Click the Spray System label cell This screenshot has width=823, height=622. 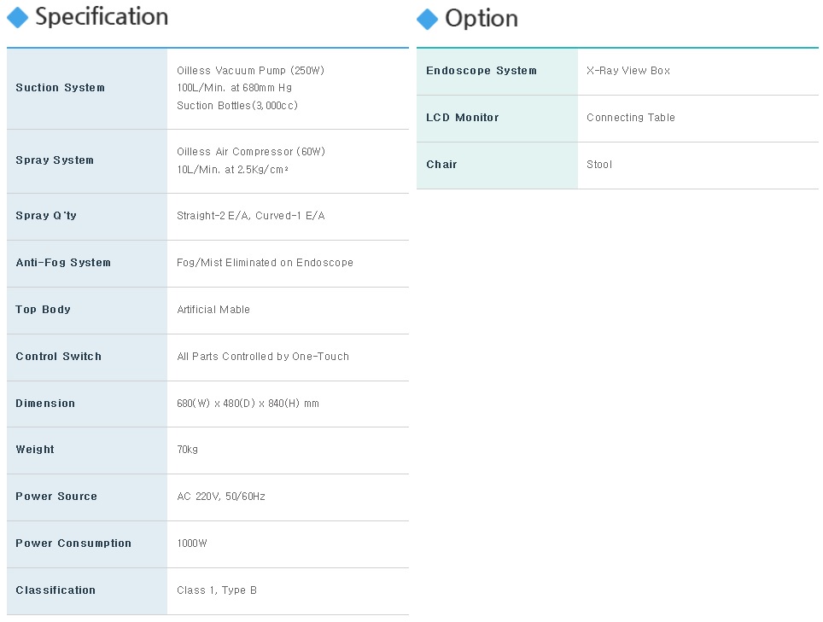click(87, 160)
